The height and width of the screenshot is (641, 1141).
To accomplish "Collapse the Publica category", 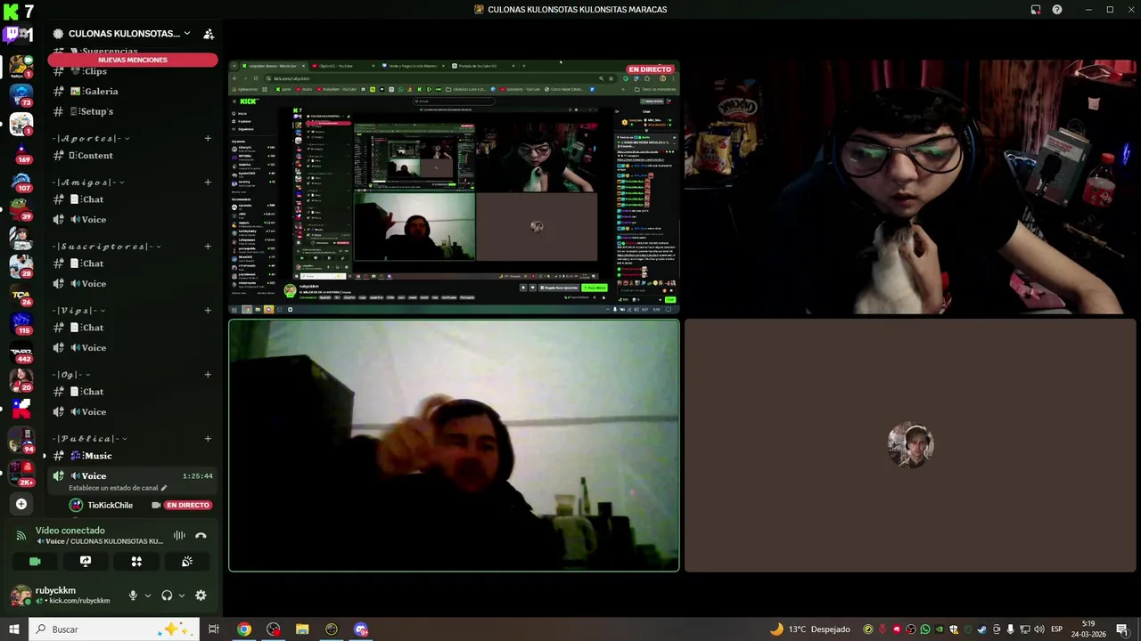I will coord(91,438).
